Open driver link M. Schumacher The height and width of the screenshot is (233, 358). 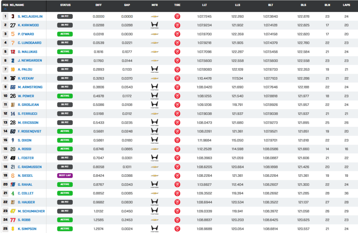click(x=31, y=211)
